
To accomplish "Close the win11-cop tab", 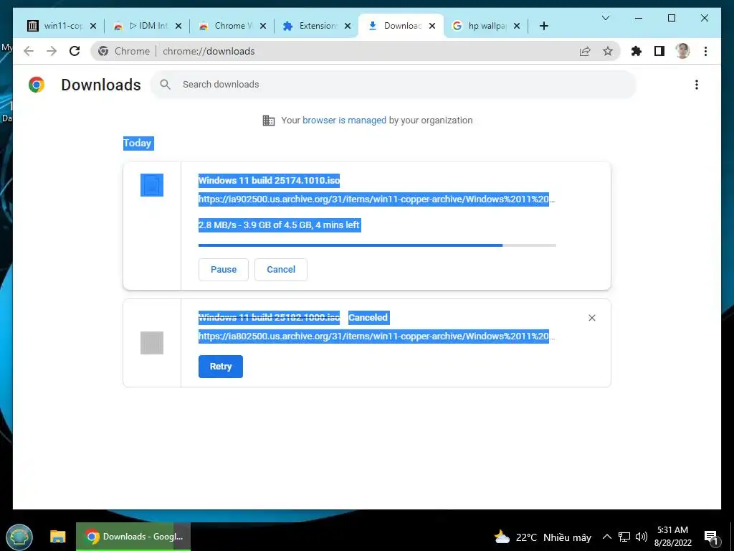I will pos(93,27).
